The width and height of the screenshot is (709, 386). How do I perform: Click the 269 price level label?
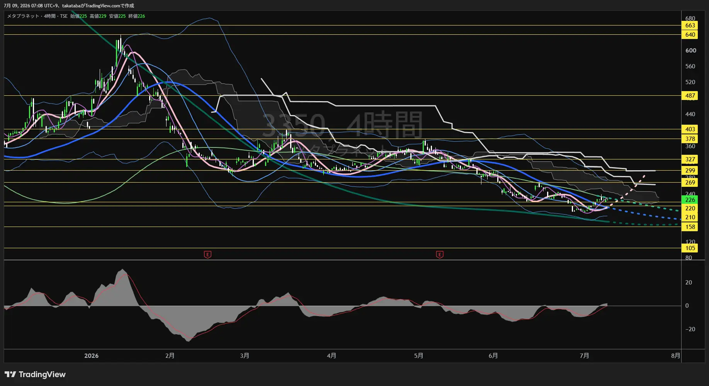pyautogui.click(x=690, y=183)
